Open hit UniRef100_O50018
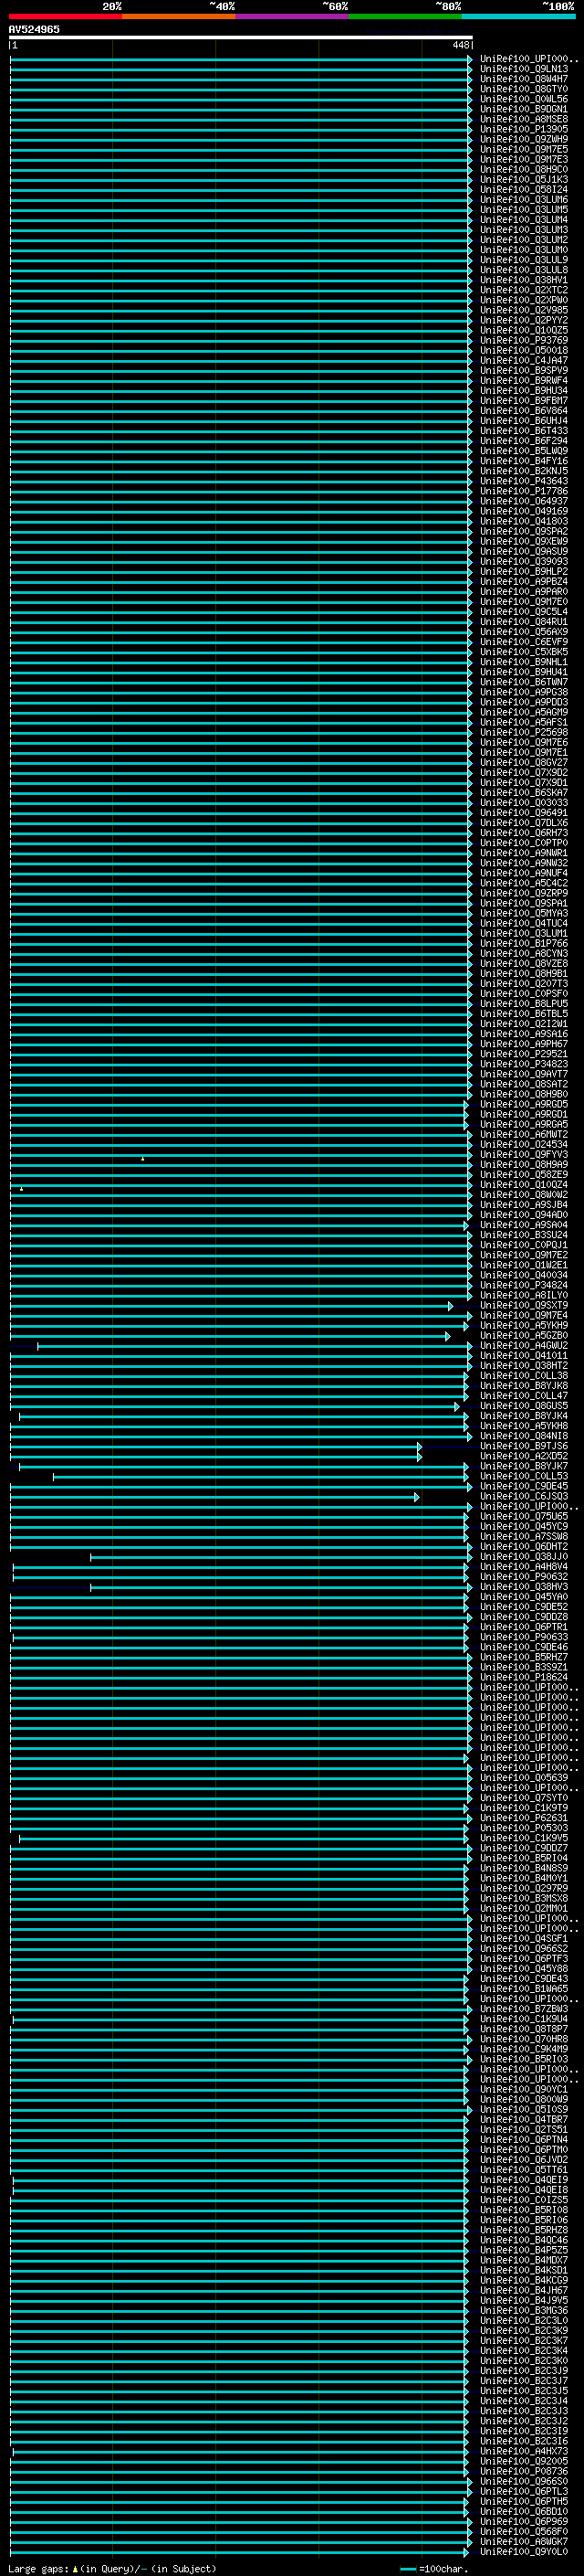The width and height of the screenshot is (584, 2576). click(524, 351)
